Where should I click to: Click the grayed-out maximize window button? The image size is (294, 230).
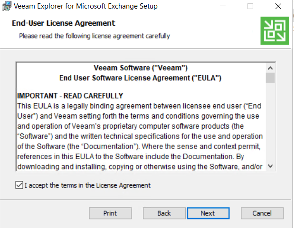(x=250, y=6)
